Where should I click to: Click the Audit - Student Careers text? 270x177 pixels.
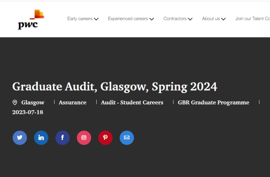pos(132,102)
